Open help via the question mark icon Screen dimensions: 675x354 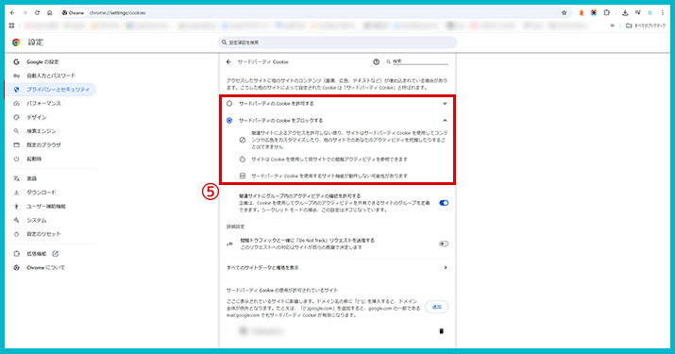pos(377,62)
